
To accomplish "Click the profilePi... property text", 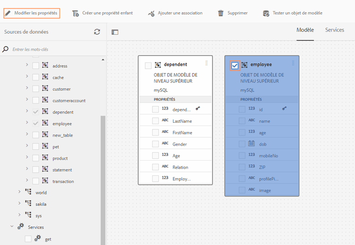I will [269, 179].
